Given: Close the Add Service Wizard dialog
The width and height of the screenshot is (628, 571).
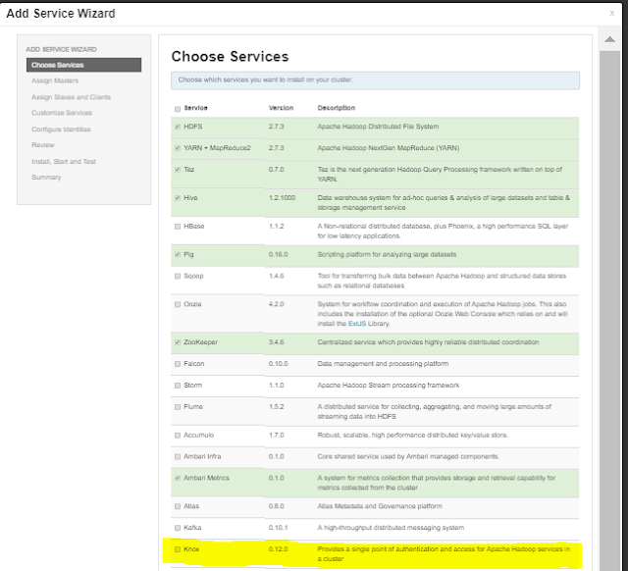Looking at the screenshot, I should [x=610, y=13].
